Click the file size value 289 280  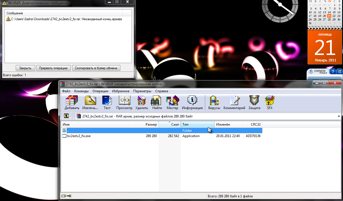pos(151,136)
